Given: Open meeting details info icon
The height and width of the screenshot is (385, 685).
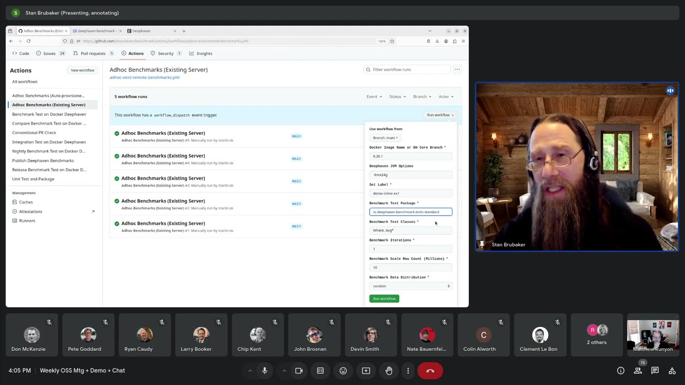Looking at the screenshot, I should point(621,371).
